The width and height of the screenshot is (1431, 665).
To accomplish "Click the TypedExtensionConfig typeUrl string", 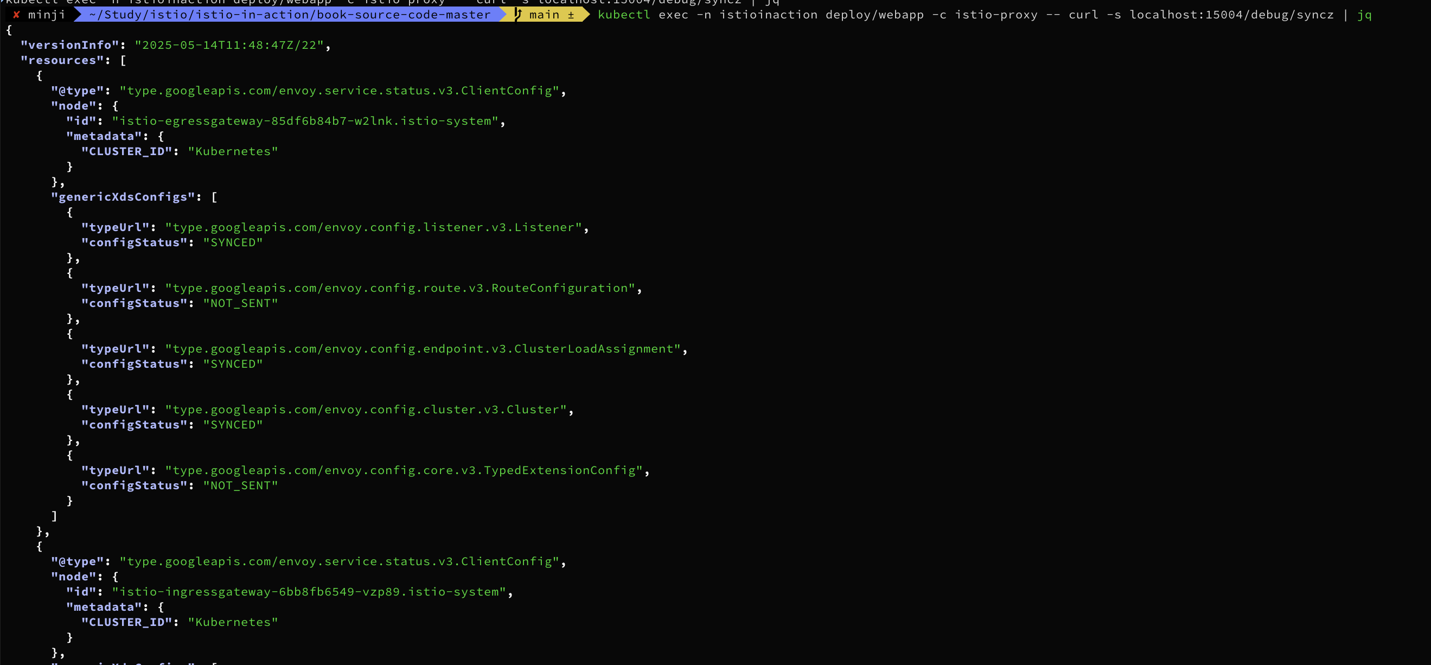I will coord(404,471).
